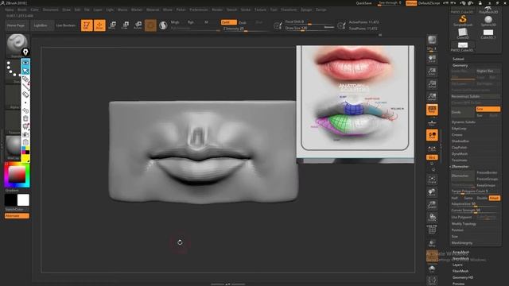The height and width of the screenshot is (286, 509).
Task: Click the Actual size icon
Action: coord(432,84)
